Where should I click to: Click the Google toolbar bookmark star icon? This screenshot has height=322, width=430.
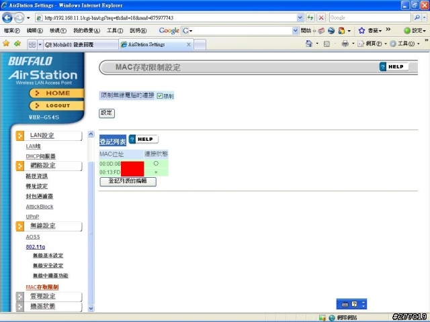pyautogui.click(x=361, y=31)
